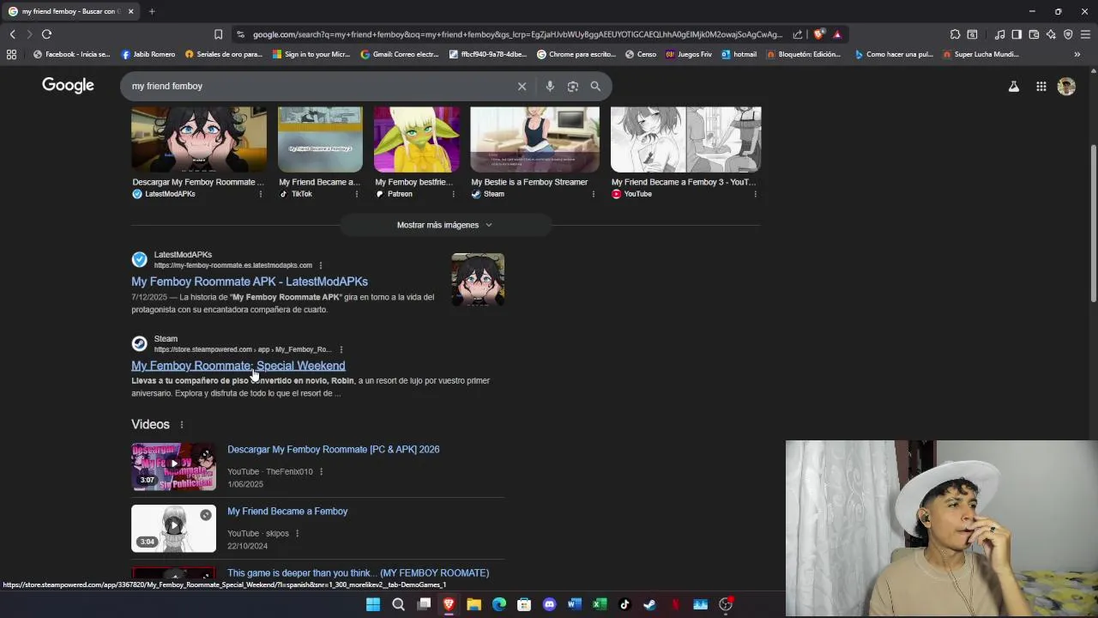Image resolution: width=1098 pixels, height=618 pixels.
Task: Open more options for the LatestModAPKs result
Action: pyautogui.click(x=321, y=265)
